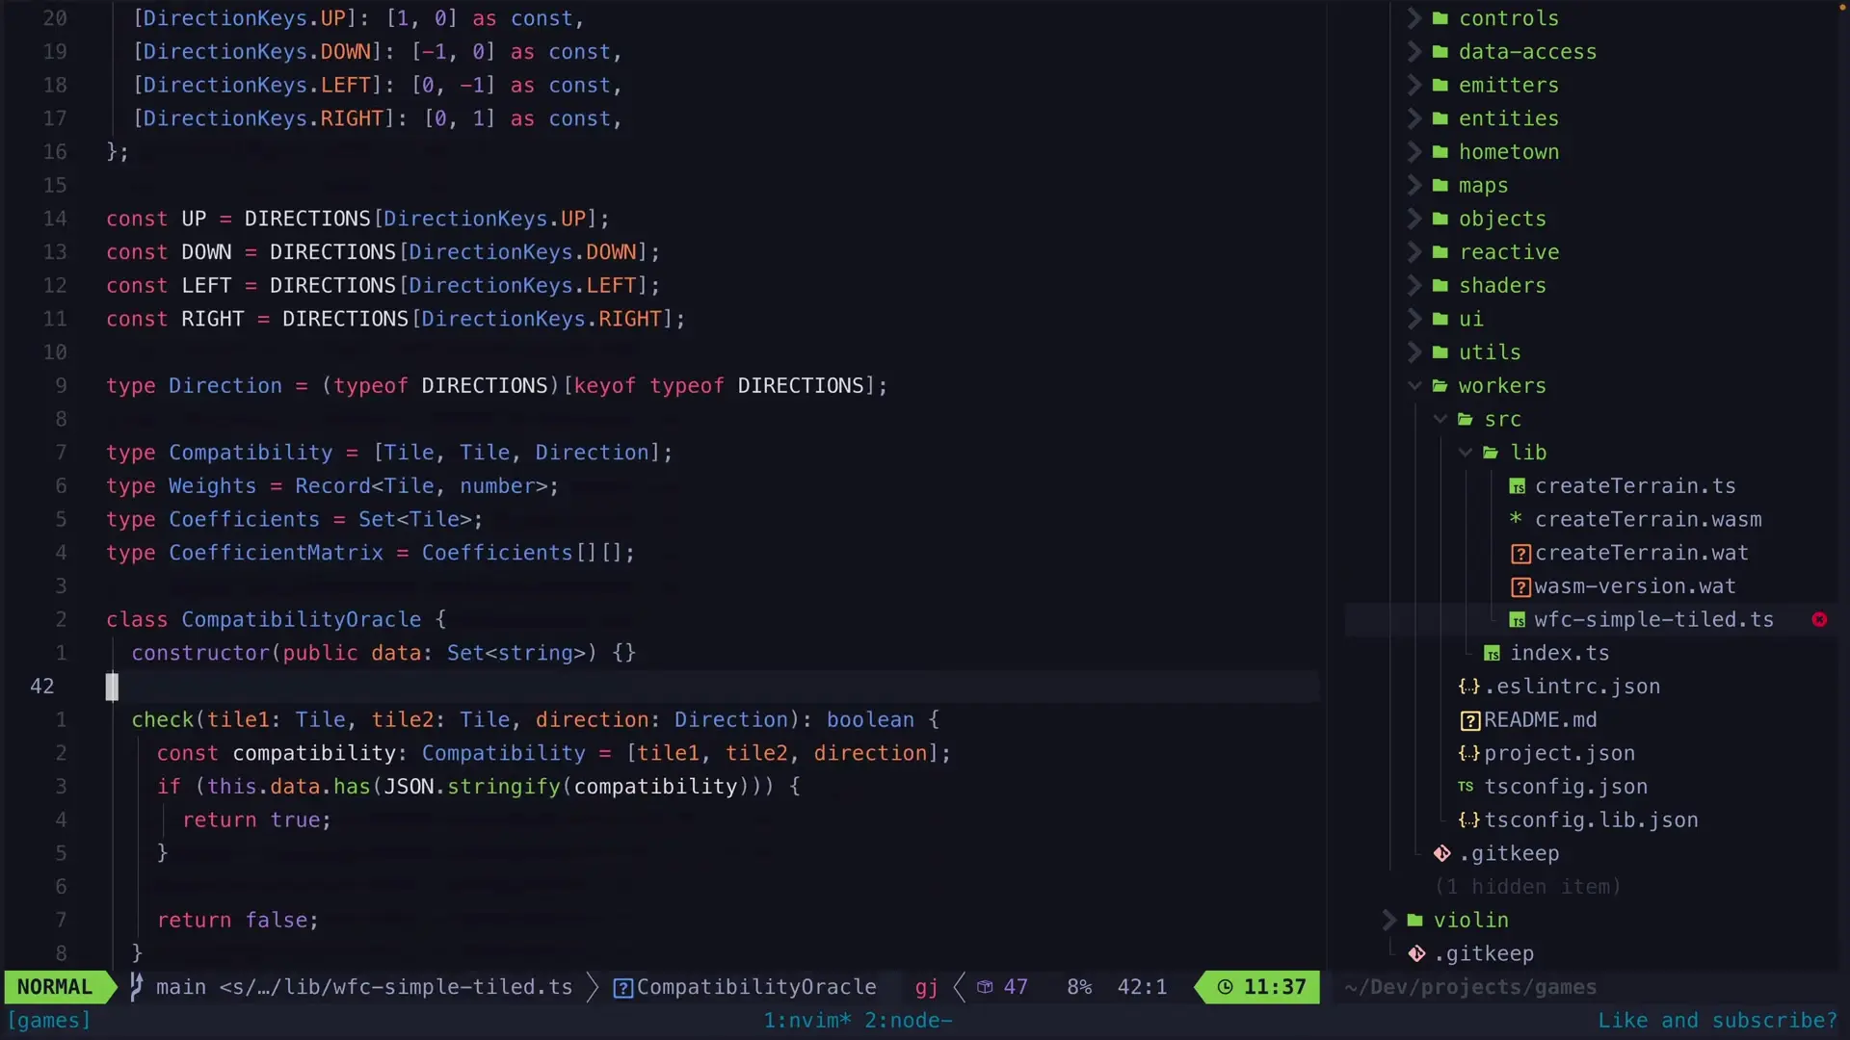
Task: Click the ~/Dev/projects/games path label
Action: (1470, 987)
